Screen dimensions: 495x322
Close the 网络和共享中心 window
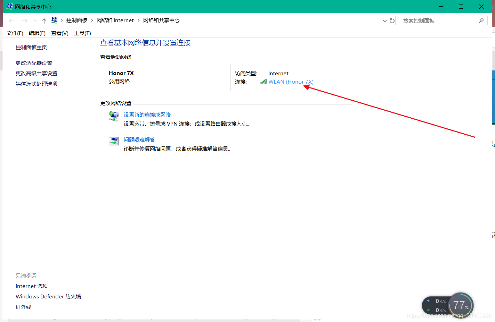pyautogui.click(x=481, y=7)
